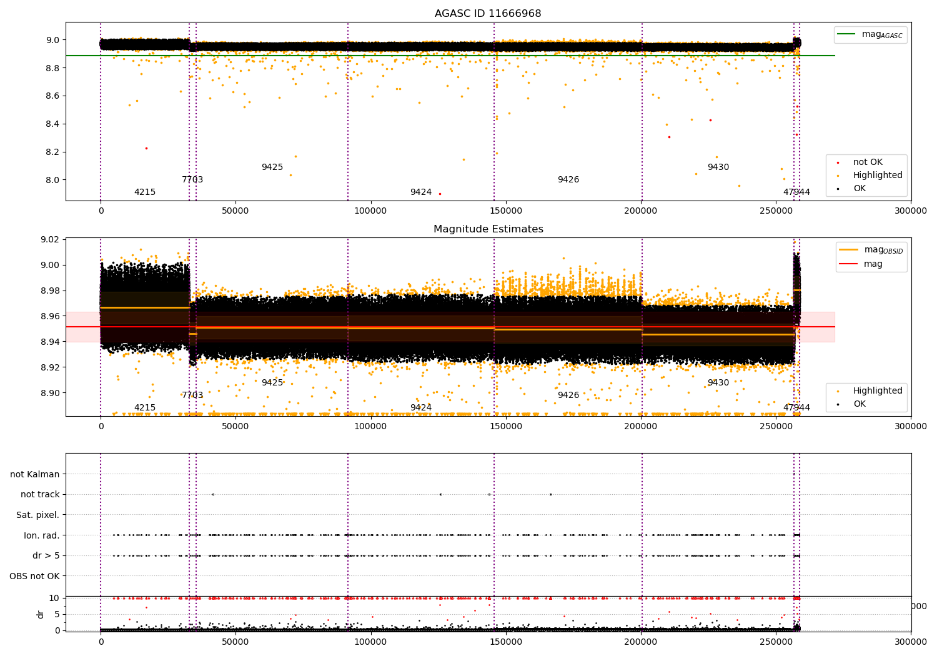
Task: Click the 9.02 y-axis tick label
Action: click(49, 239)
